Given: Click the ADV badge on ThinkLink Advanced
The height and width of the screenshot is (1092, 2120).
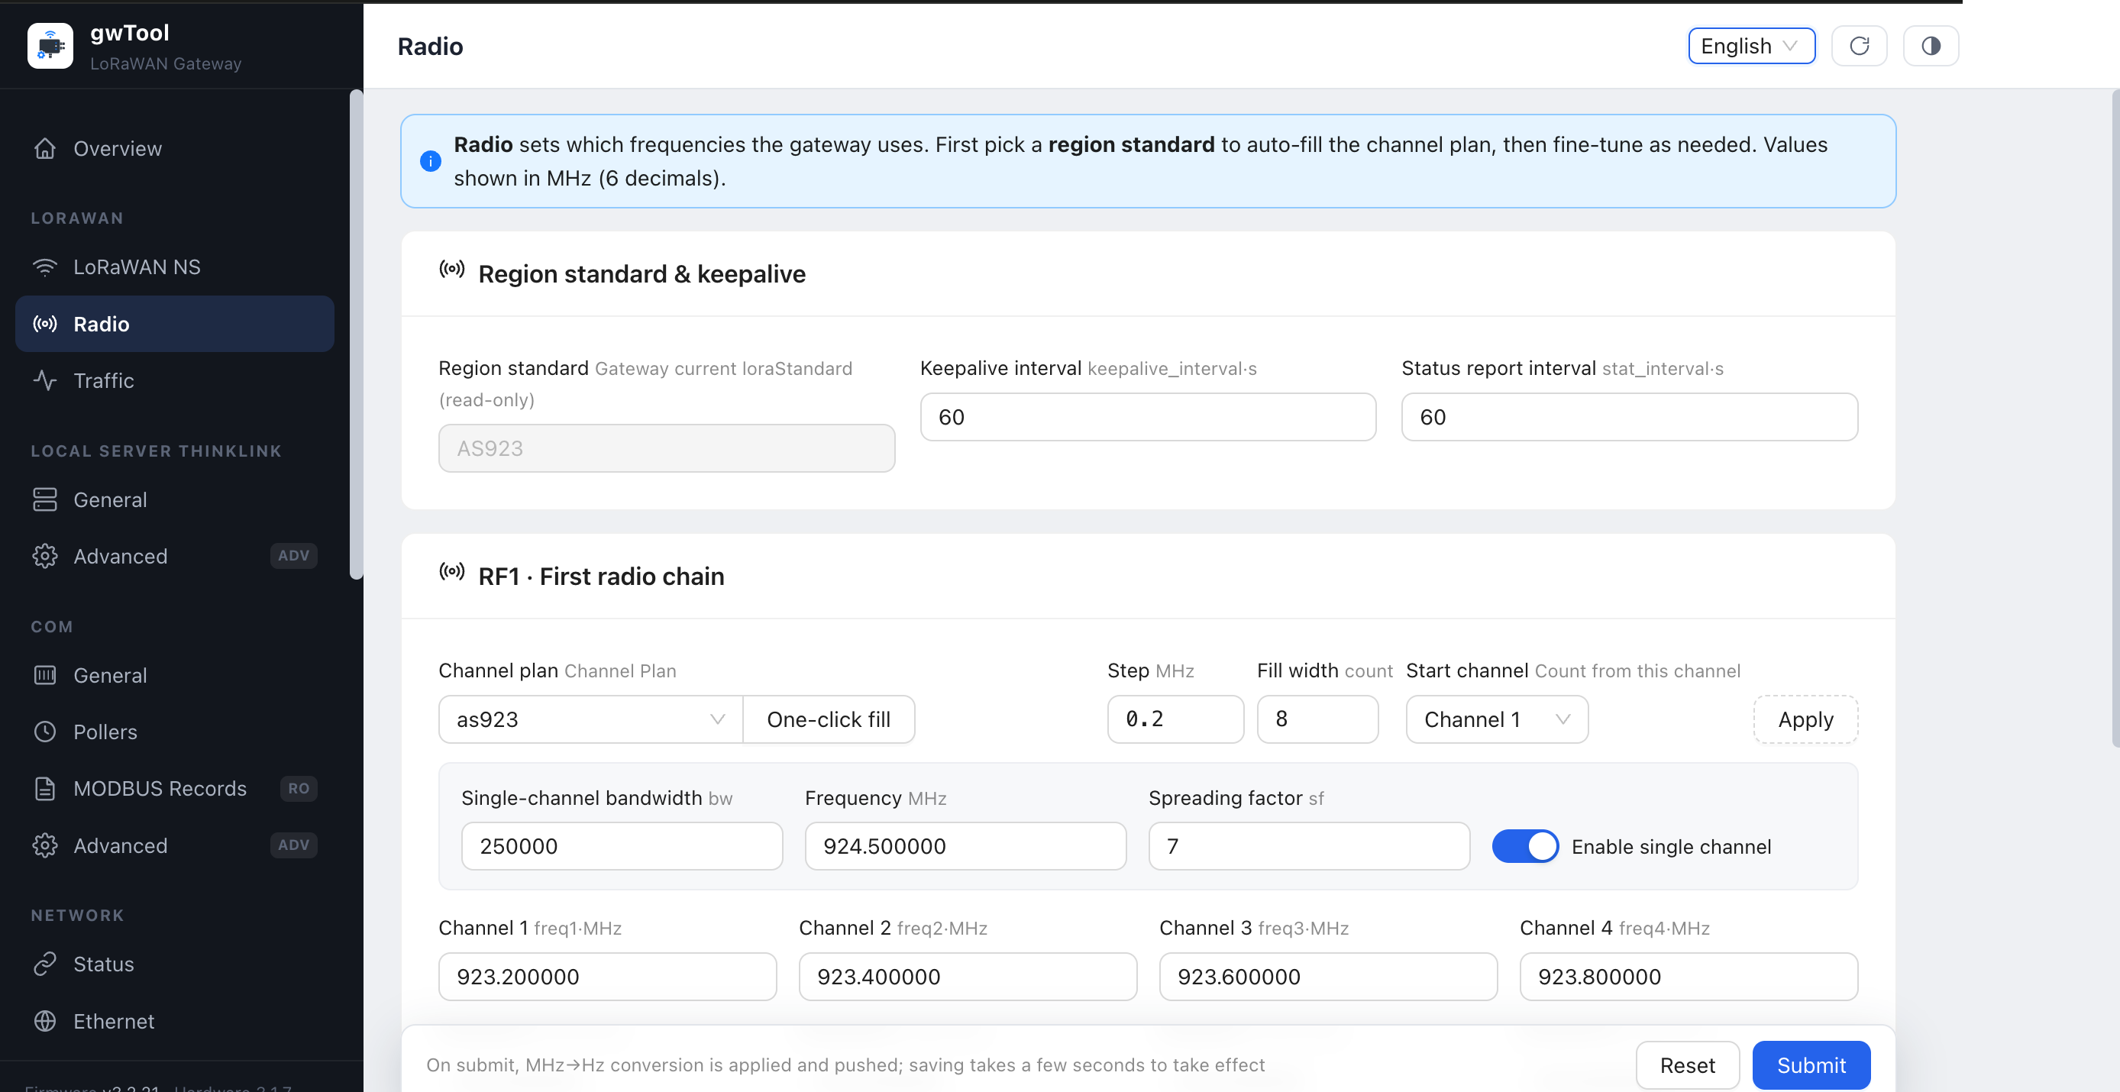Looking at the screenshot, I should [x=294, y=556].
